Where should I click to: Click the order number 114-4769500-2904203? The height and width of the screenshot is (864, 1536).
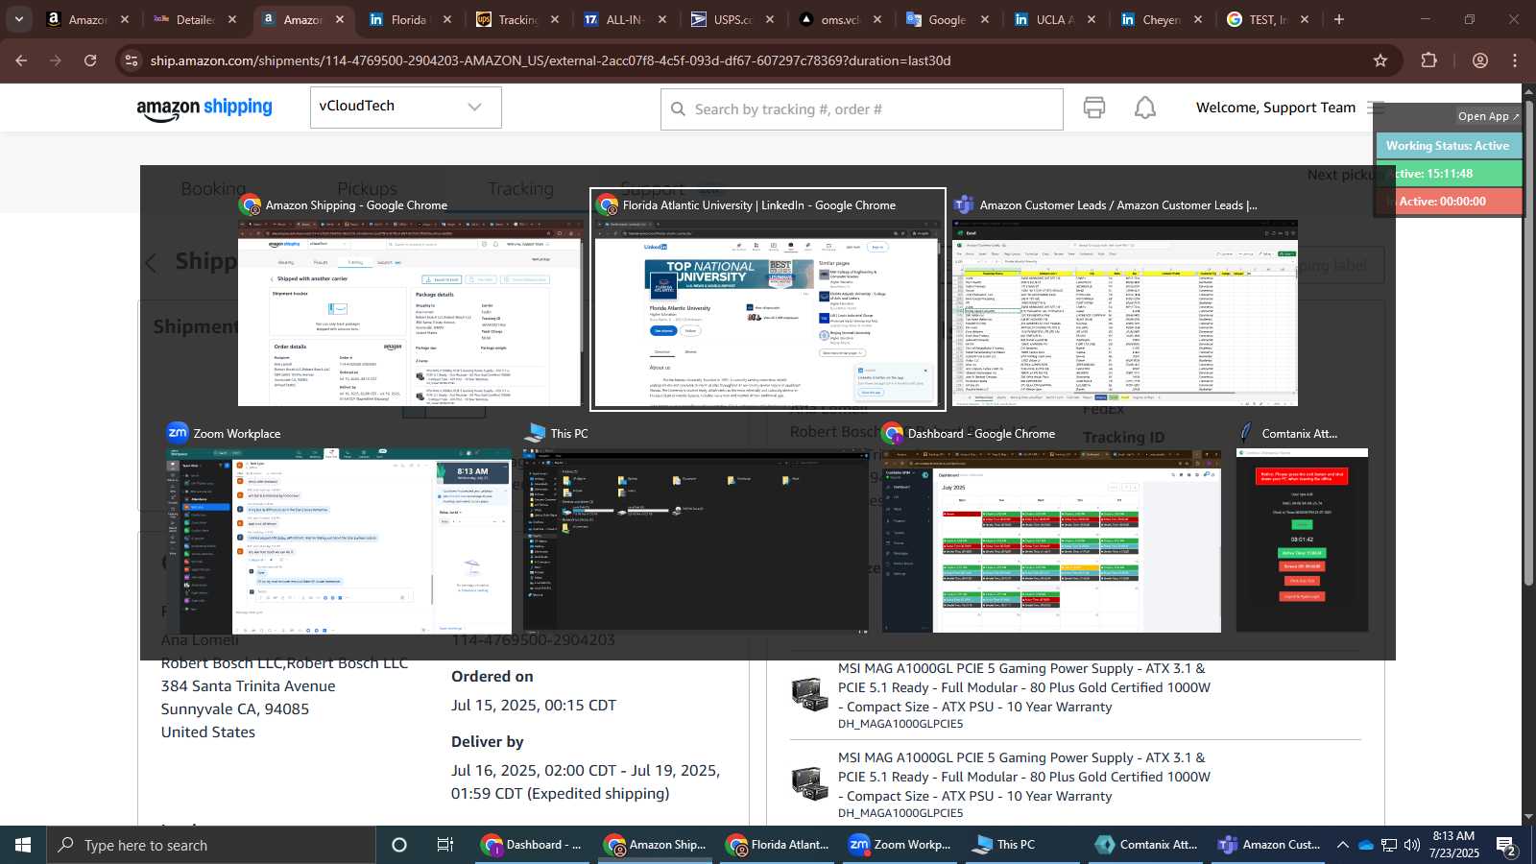tap(533, 639)
